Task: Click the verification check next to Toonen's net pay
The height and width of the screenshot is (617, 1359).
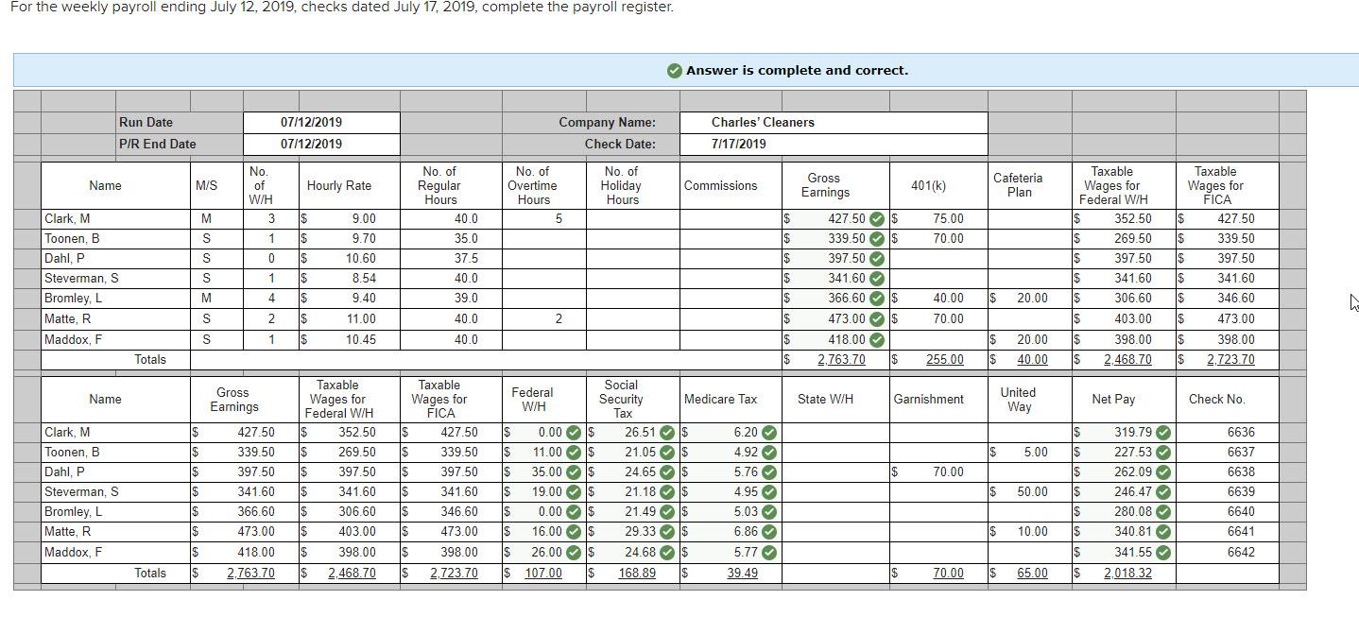Action: (1161, 452)
